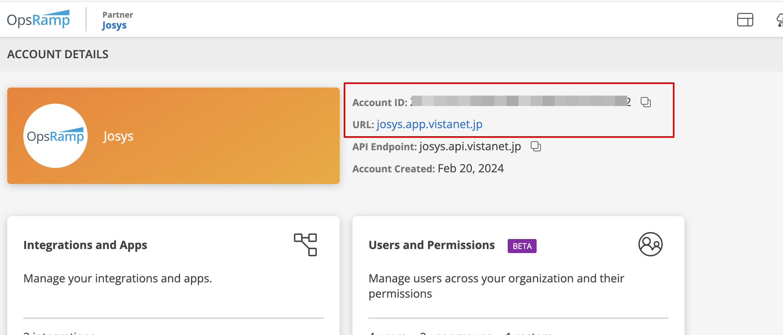Click the OpsRamp logo in the header
The height and width of the screenshot is (335, 783).
click(39, 19)
